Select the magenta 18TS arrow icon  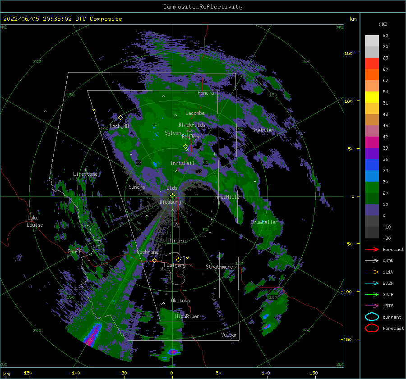[372, 306]
